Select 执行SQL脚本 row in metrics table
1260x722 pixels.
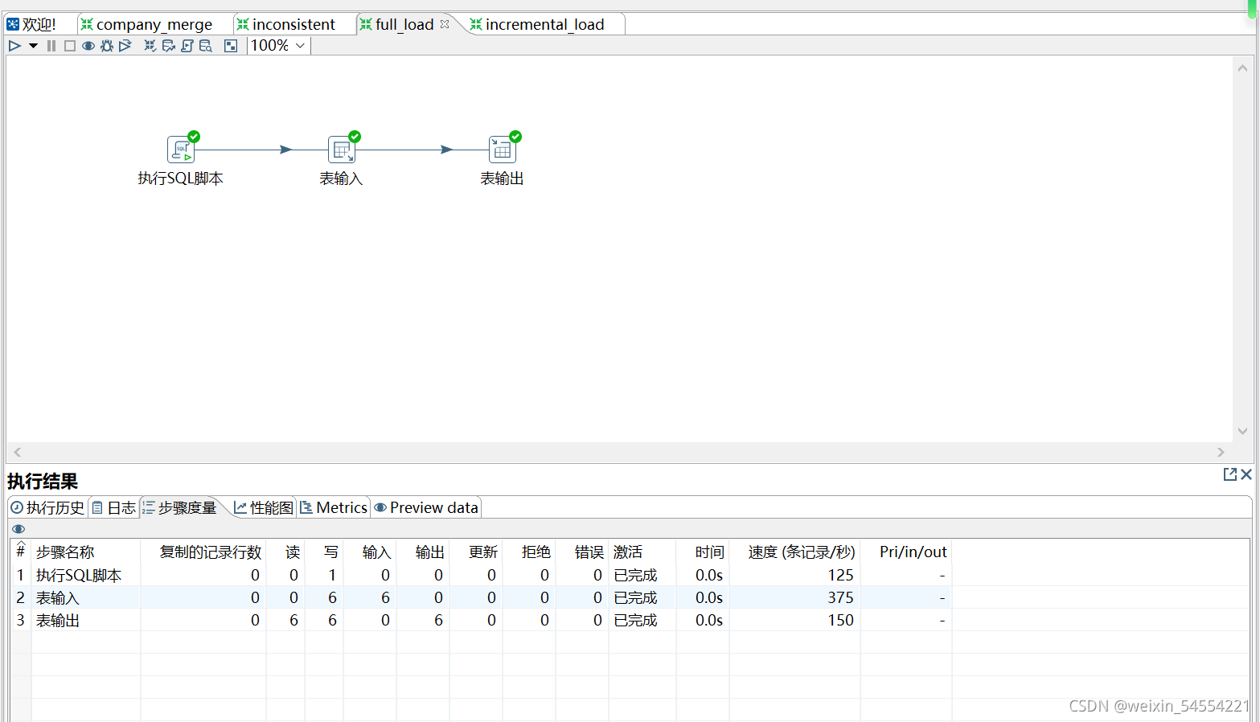481,575
